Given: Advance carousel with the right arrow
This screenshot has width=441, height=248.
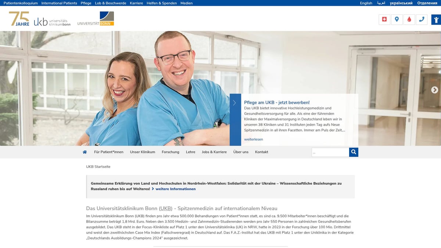Looking at the screenshot, I should pyautogui.click(x=435, y=90).
